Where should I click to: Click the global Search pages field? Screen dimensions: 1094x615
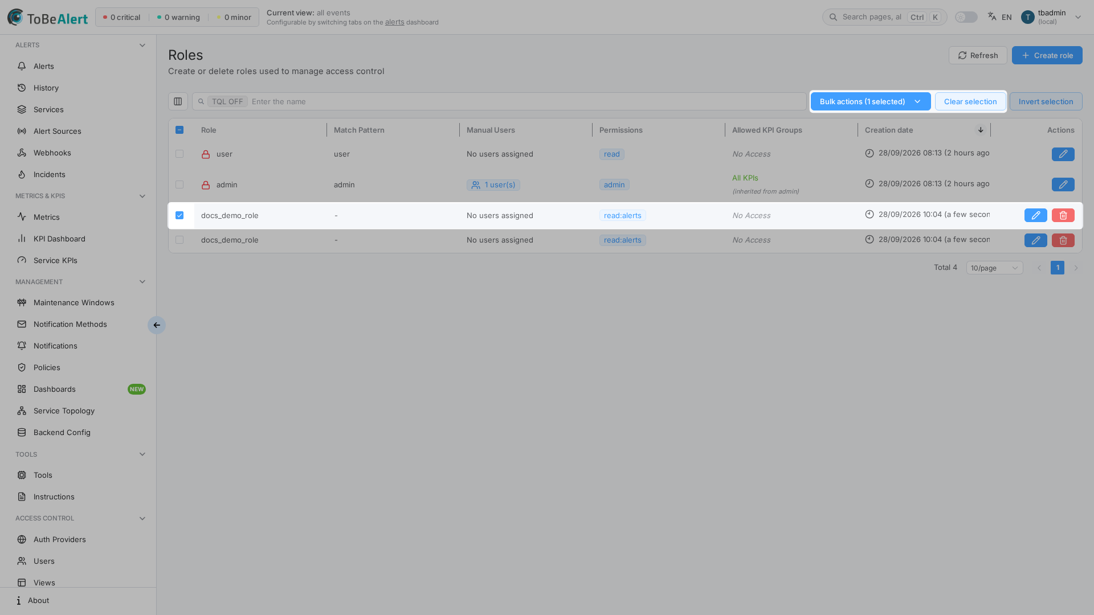(x=884, y=17)
